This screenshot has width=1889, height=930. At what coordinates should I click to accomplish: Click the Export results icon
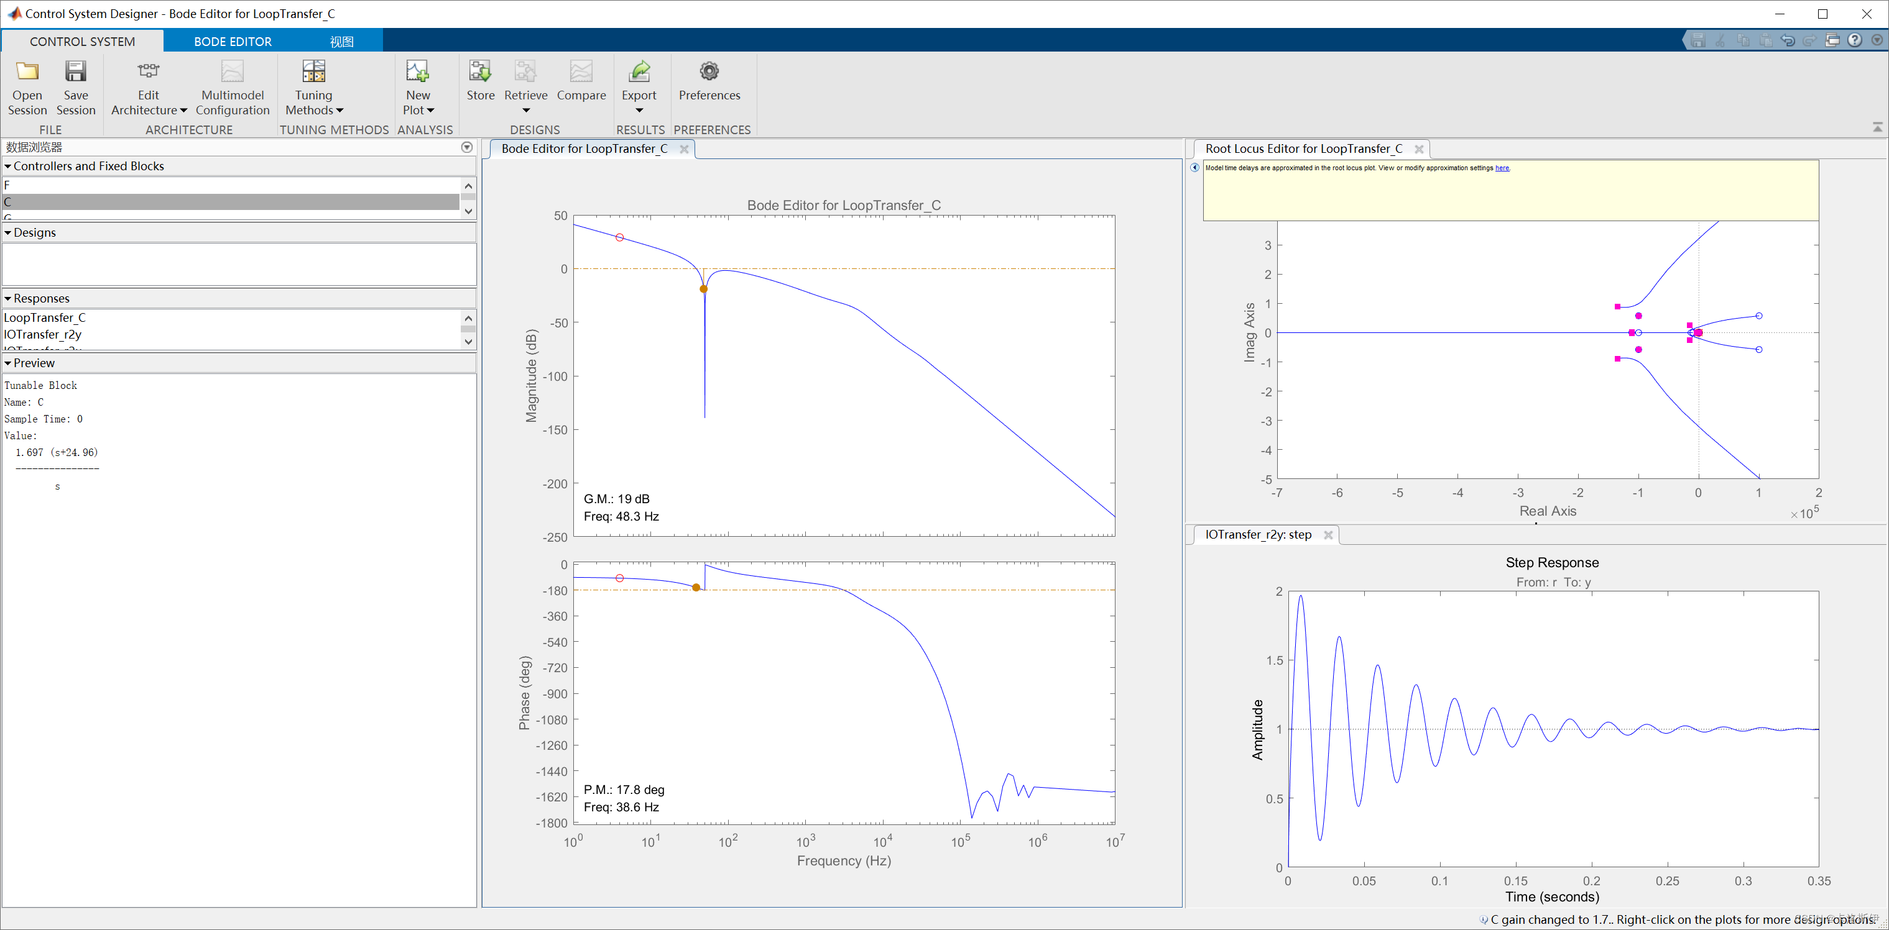[x=639, y=72]
